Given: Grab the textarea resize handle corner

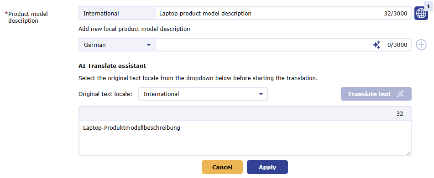Looking at the screenshot, I should [x=408, y=153].
